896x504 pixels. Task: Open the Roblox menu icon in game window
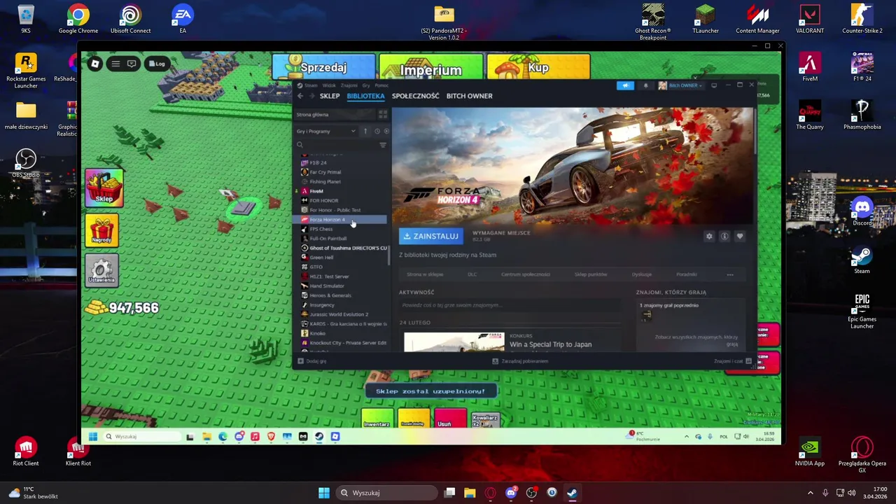click(95, 64)
